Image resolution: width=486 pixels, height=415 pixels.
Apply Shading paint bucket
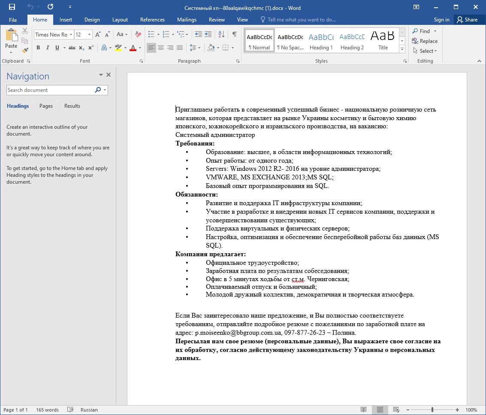tap(211, 48)
